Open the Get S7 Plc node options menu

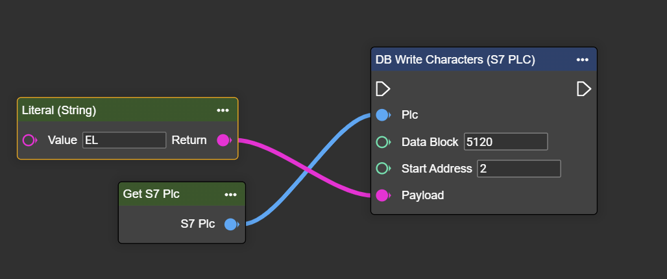click(230, 194)
